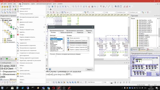
Task: Switch to 'Символы' tab in right panel
Action: [x=142, y=49]
